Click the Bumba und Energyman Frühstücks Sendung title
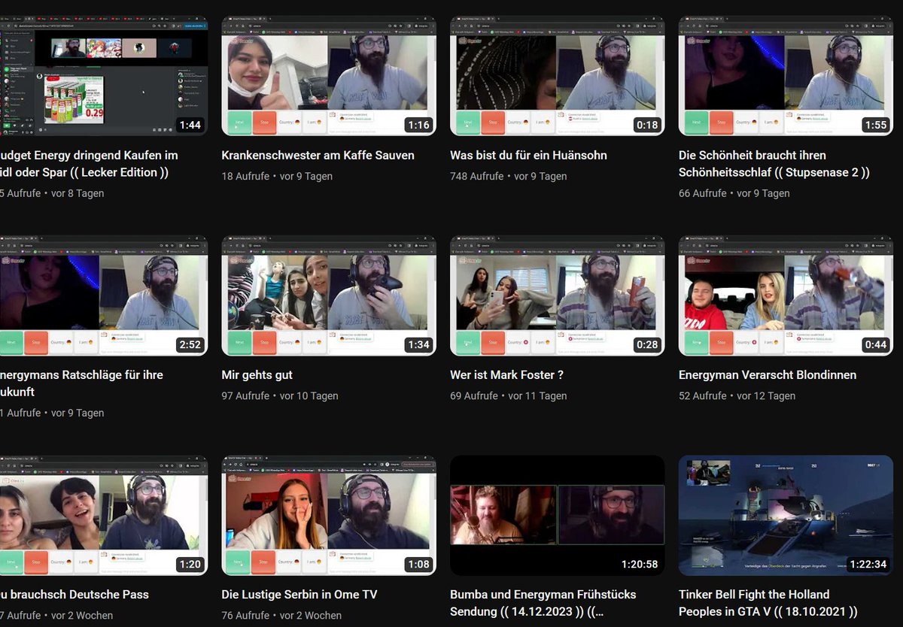903x627 pixels. coord(531,603)
